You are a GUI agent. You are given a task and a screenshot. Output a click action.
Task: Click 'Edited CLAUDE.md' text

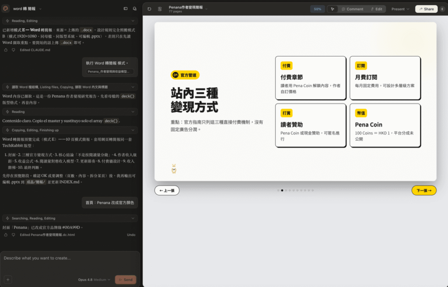pyautogui.click(x=35, y=50)
